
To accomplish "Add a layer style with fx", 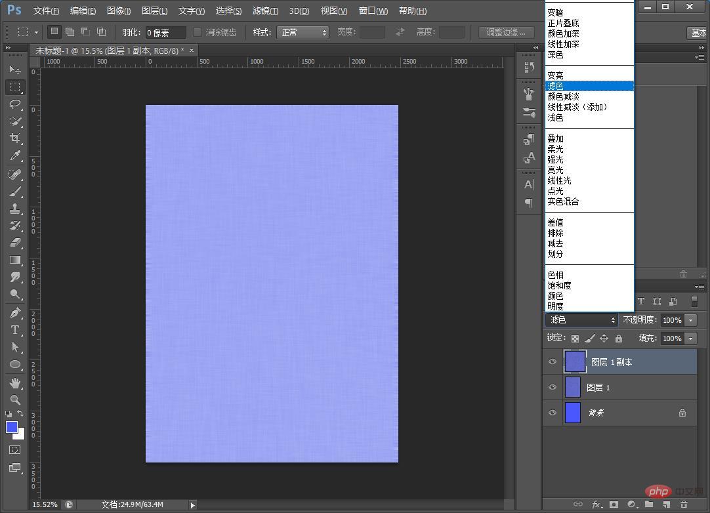I will point(596,504).
